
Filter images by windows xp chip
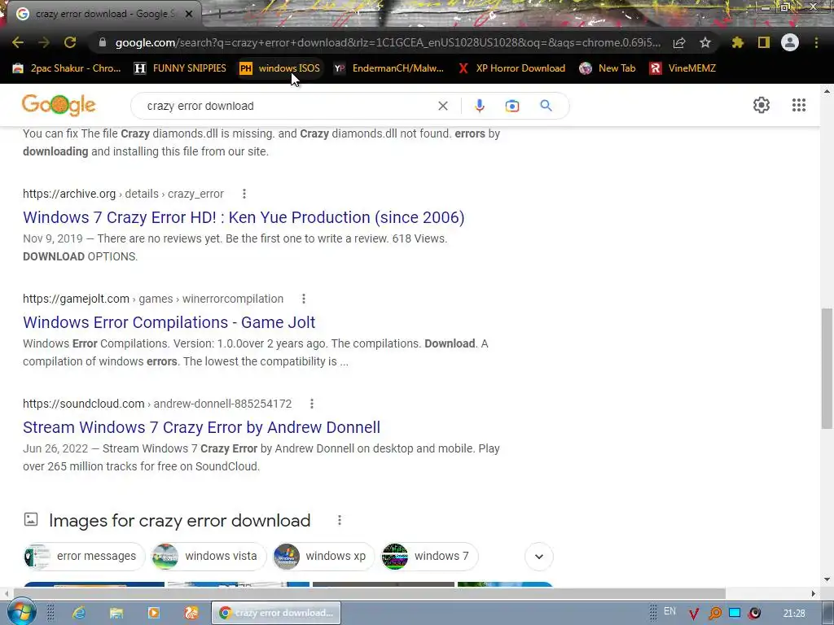pos(323,557)
